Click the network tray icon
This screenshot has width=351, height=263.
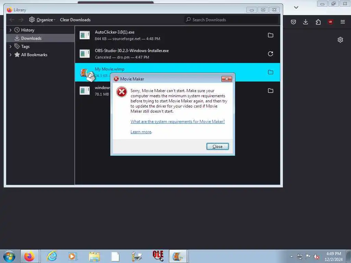(300, 256)
